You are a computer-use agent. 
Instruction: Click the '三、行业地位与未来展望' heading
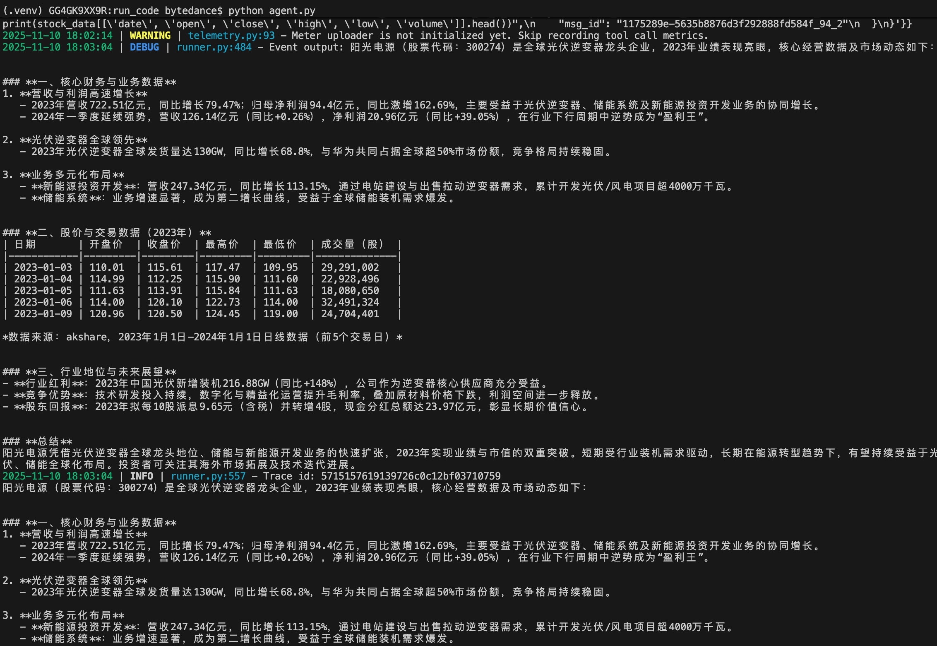(101, 372)
